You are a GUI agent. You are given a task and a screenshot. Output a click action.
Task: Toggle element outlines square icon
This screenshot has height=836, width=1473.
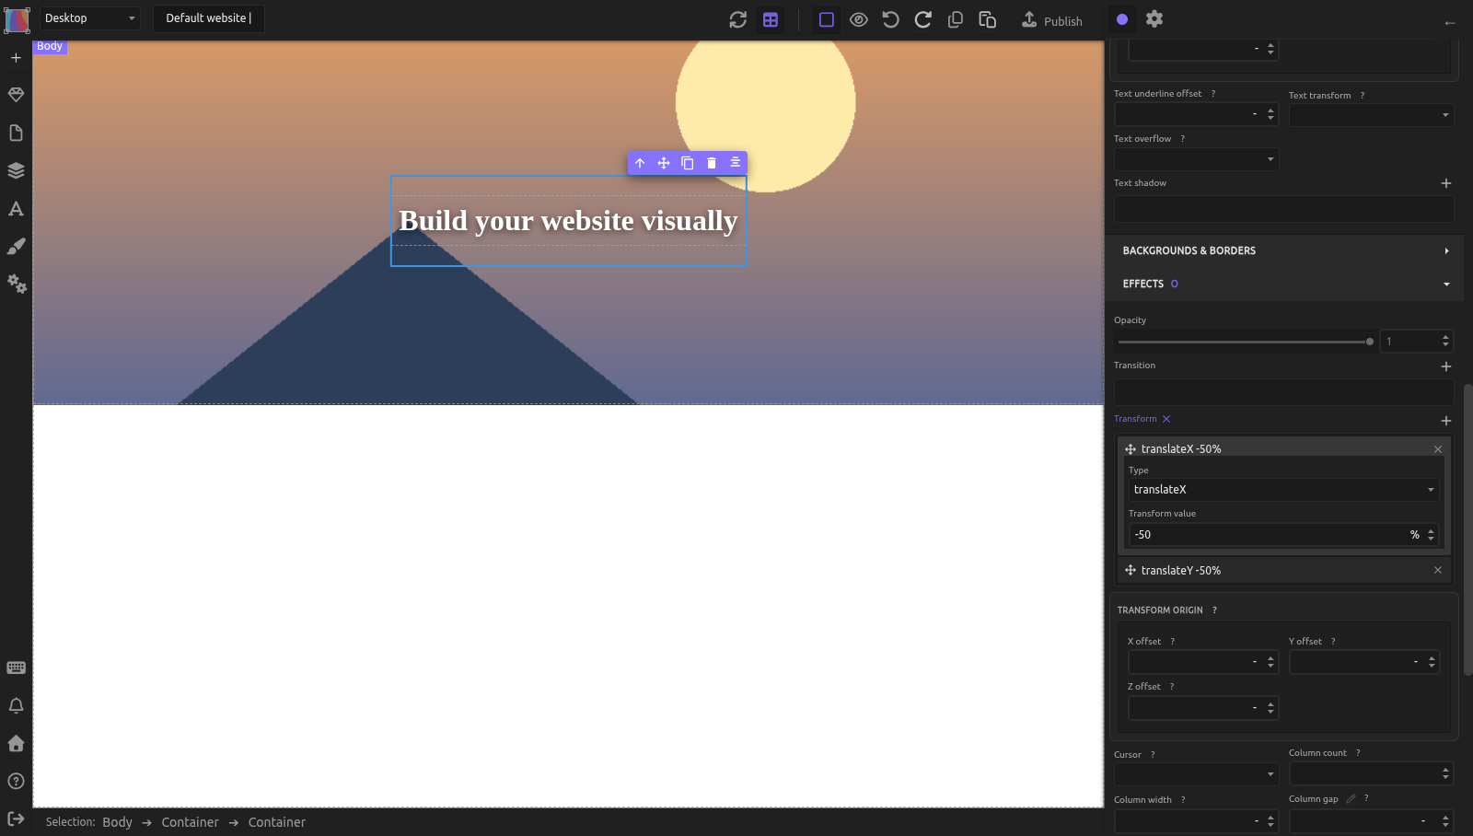coord(827,19)
